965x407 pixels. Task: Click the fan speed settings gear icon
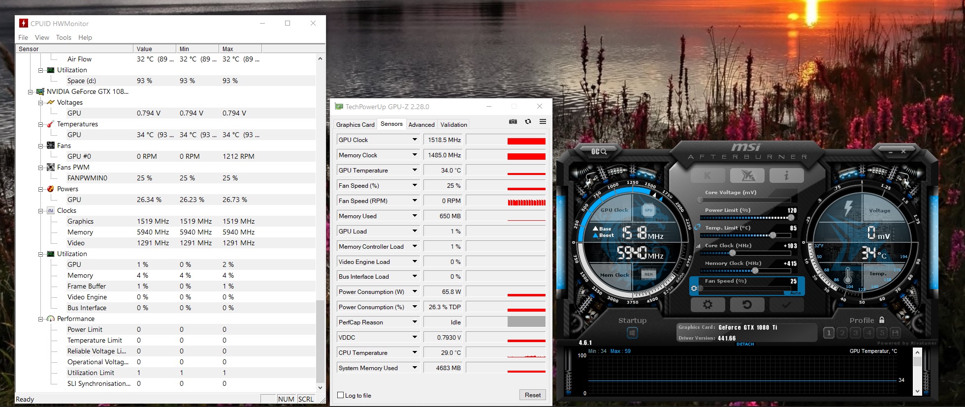point(694,289)
